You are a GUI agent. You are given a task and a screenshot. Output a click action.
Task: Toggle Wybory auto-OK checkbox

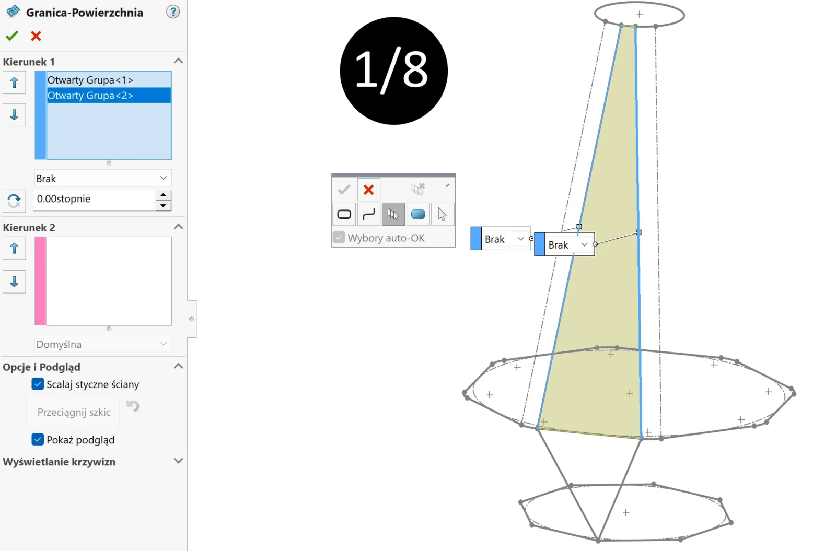pos(339,238)
